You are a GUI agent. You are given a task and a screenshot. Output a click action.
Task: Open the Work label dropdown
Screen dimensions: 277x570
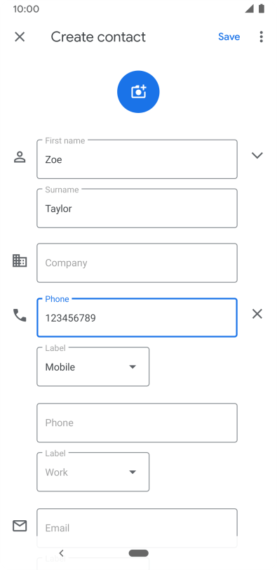point(93,472)
